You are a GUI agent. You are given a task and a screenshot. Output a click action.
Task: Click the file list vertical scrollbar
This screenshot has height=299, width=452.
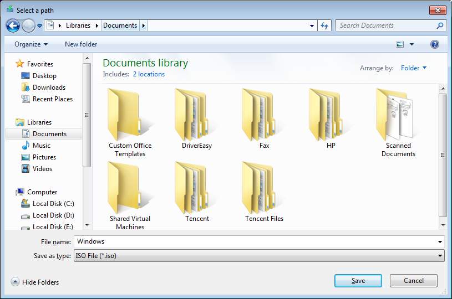(x=443, y=155)
